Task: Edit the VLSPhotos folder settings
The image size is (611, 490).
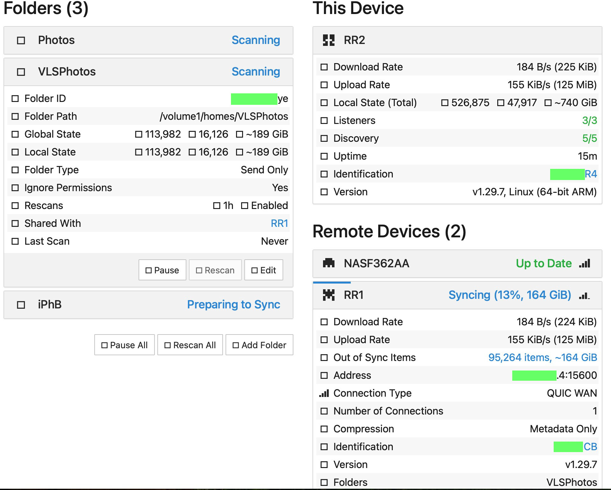Action: [264, 270]
